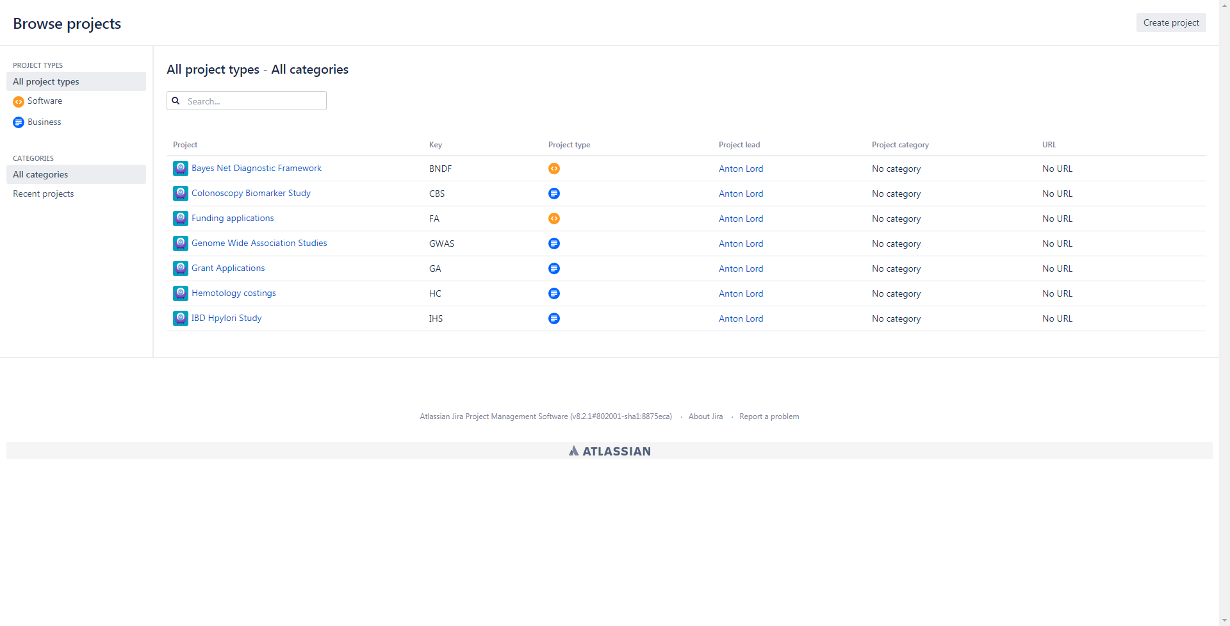Viewport: 1230px width, 626px height.
Task: Open Anton Lord profile in IHS row
Action: [741, 318]
